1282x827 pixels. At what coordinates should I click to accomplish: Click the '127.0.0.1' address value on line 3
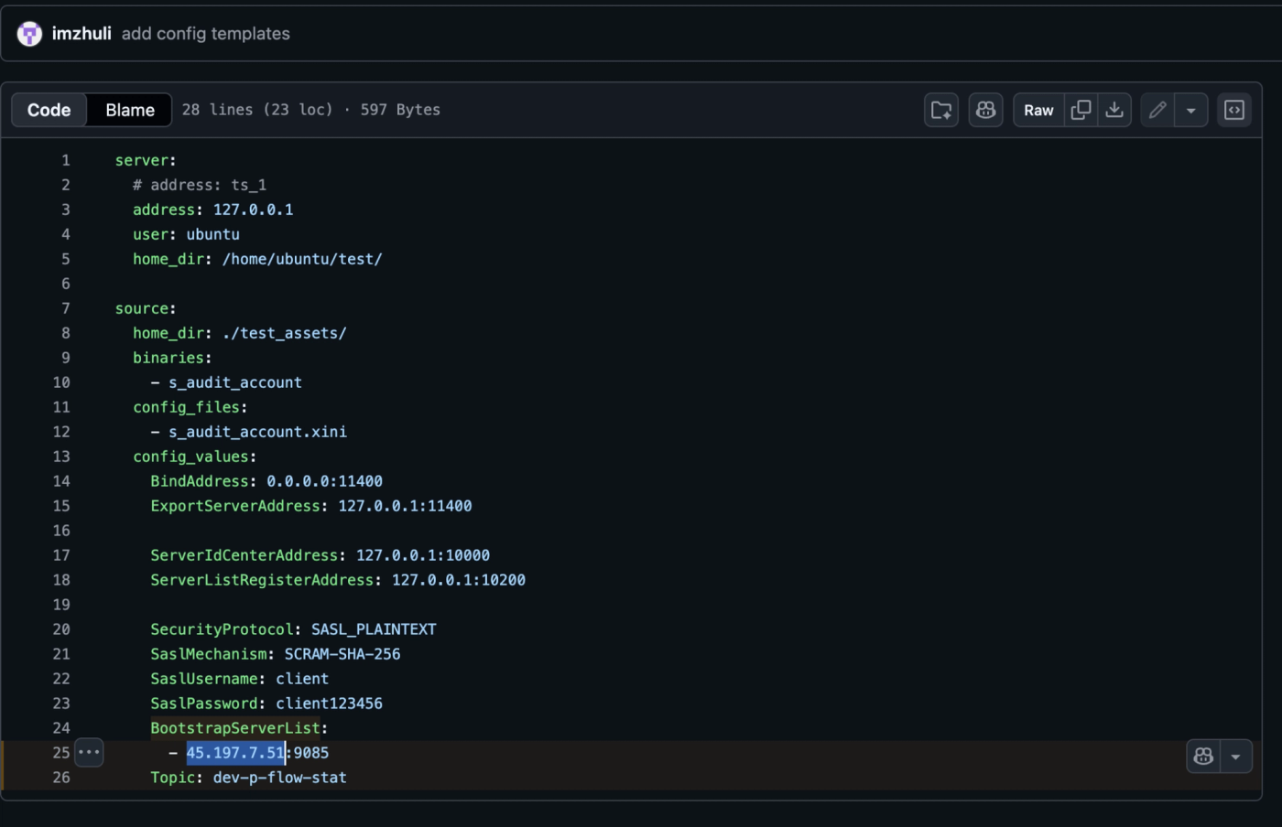tap(254, 209)
